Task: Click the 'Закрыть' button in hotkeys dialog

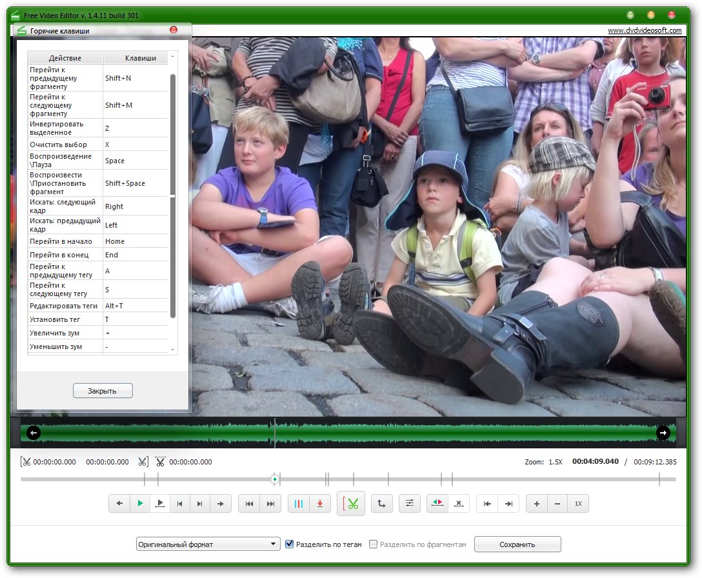Action: tap(103, 391)
